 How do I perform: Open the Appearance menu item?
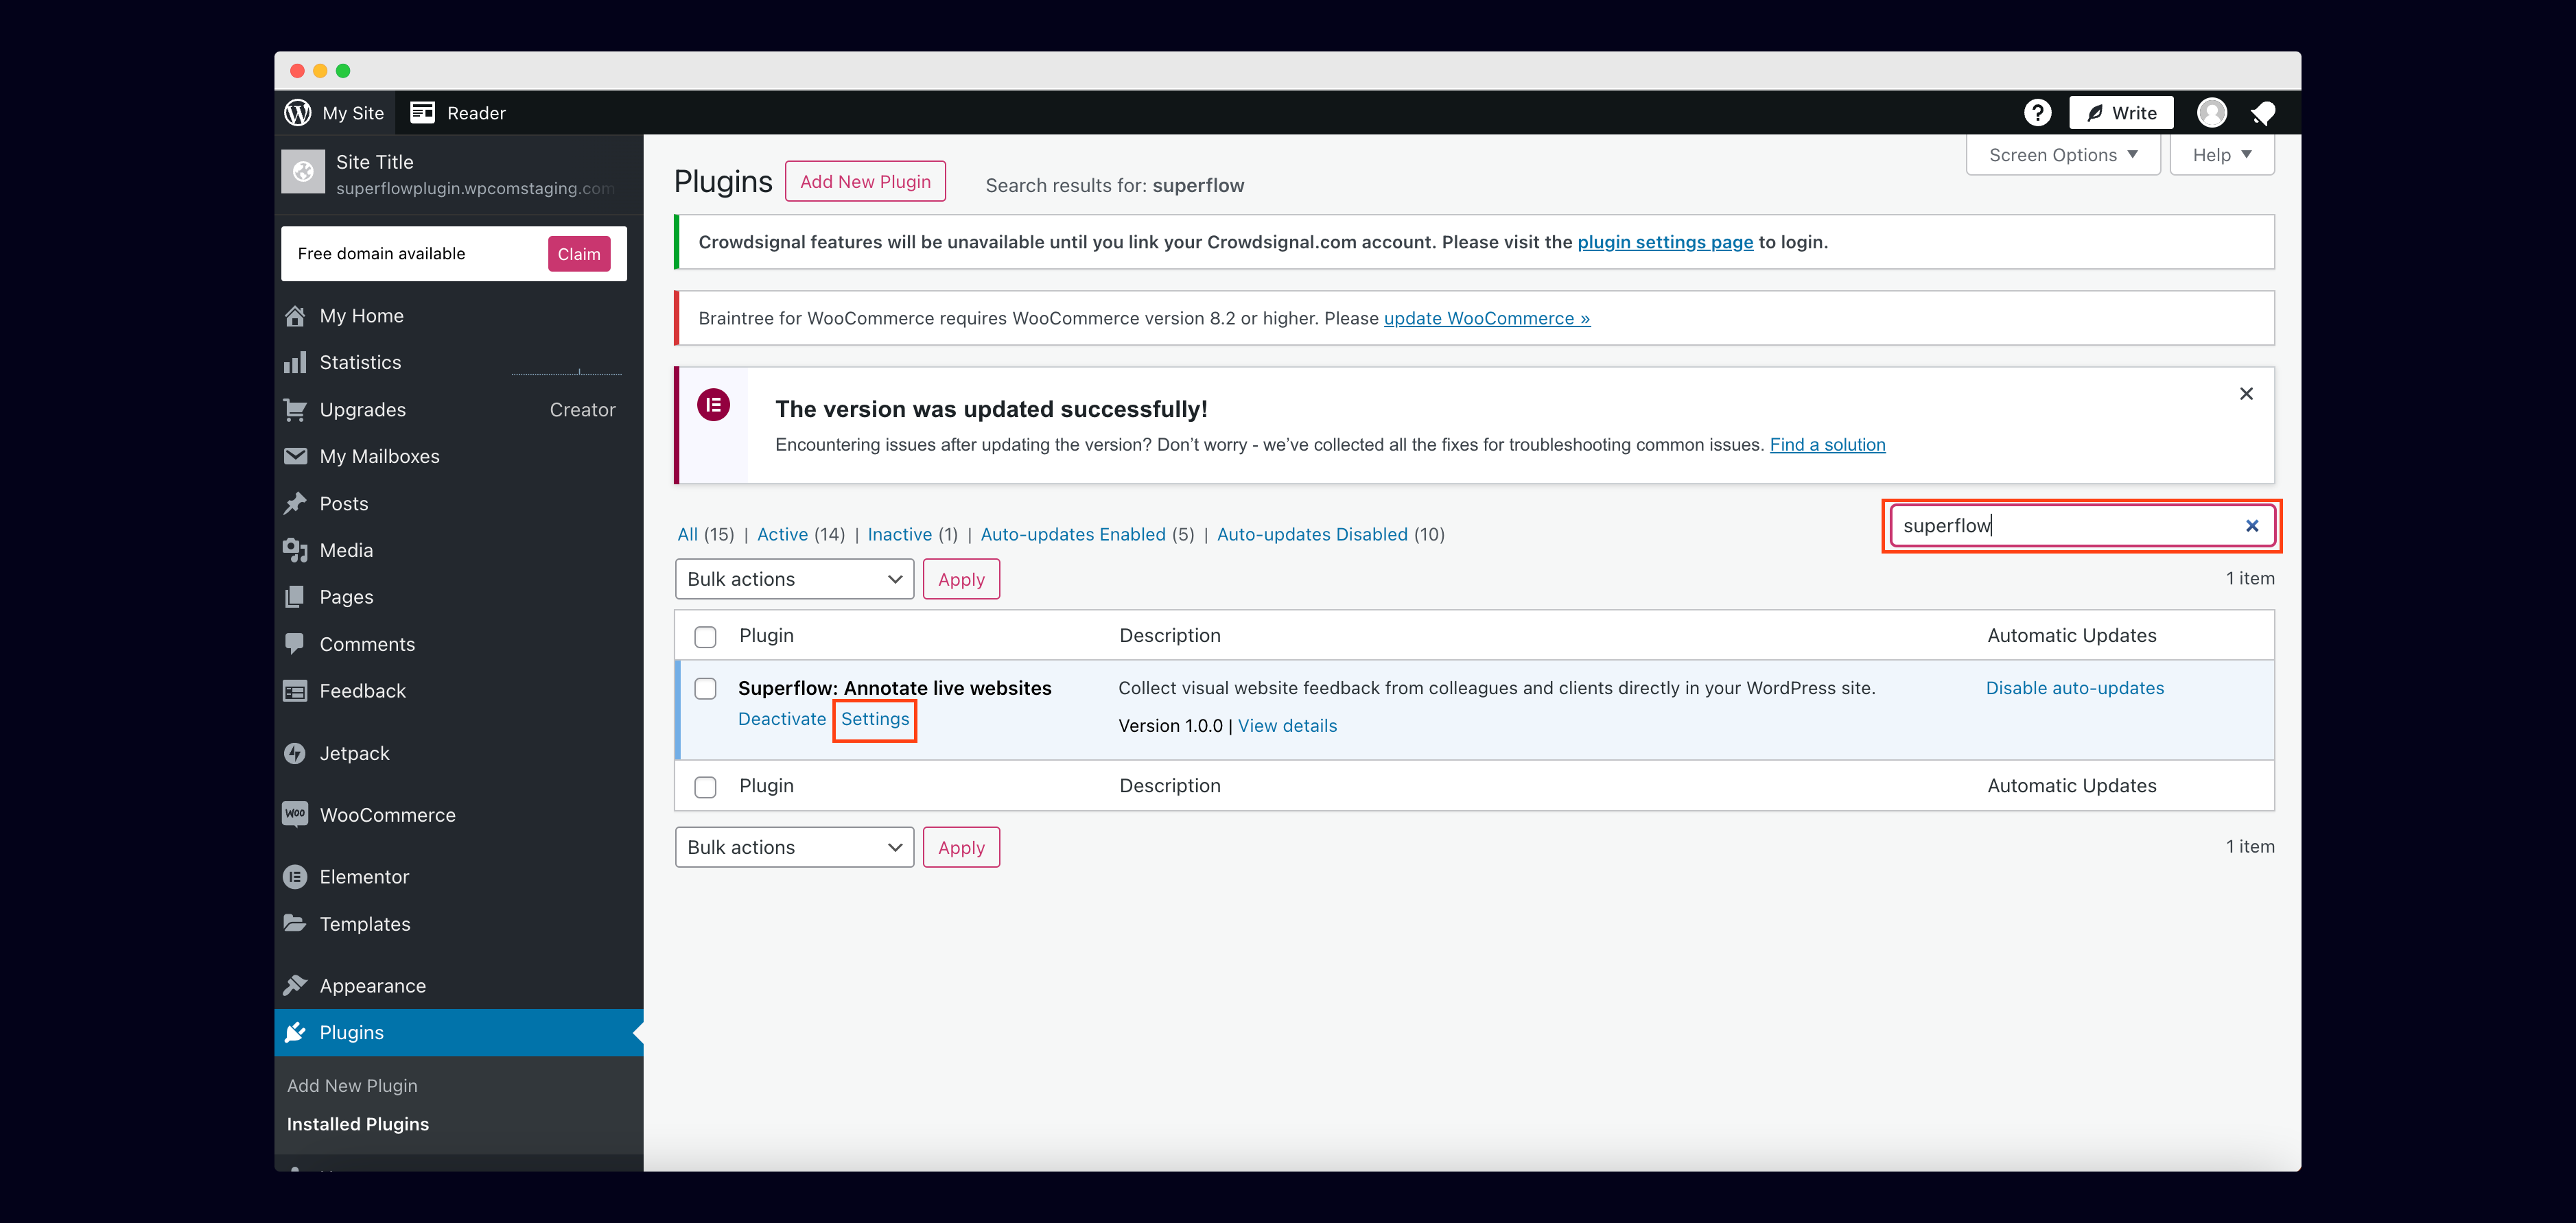(372, 986)
